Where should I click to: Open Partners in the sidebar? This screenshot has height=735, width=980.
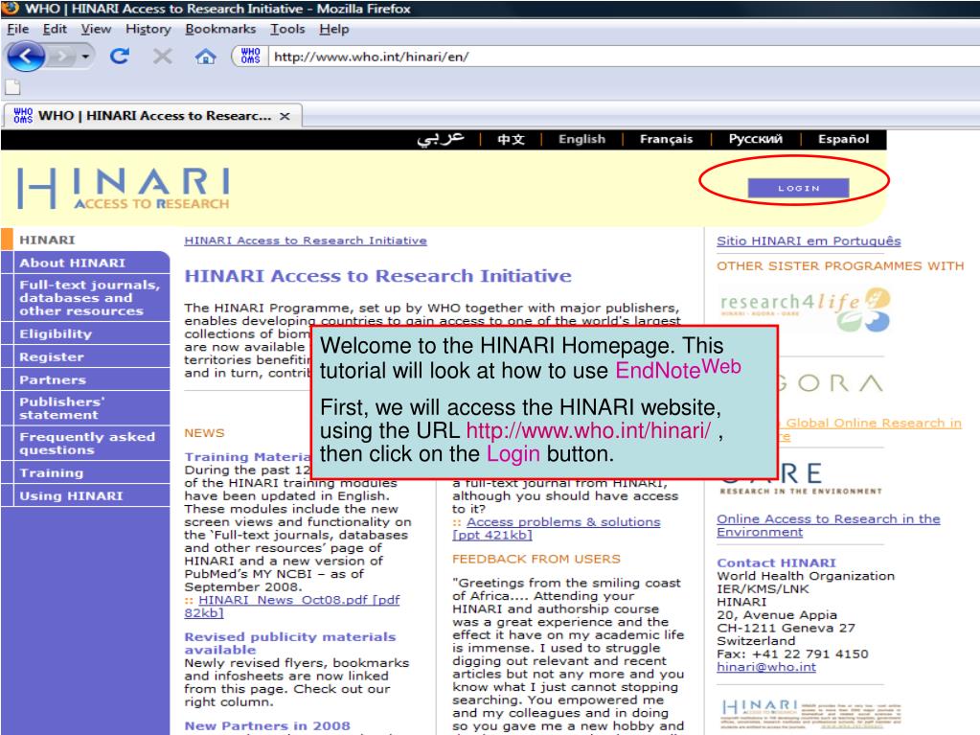coord(85,380)
